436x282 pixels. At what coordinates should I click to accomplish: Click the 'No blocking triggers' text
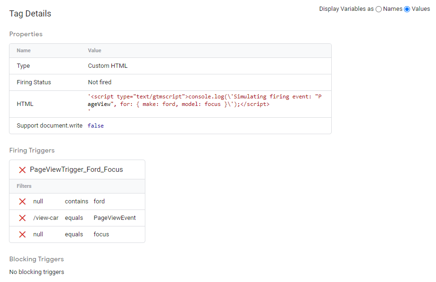click(37, 272)
